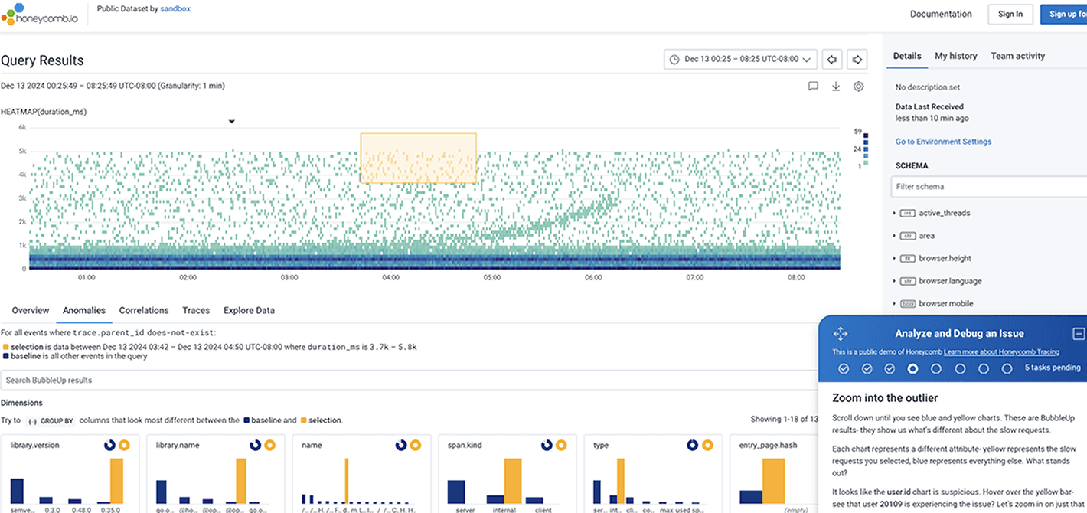Select the first completed tutorial step circle

[x=844, y=368]
